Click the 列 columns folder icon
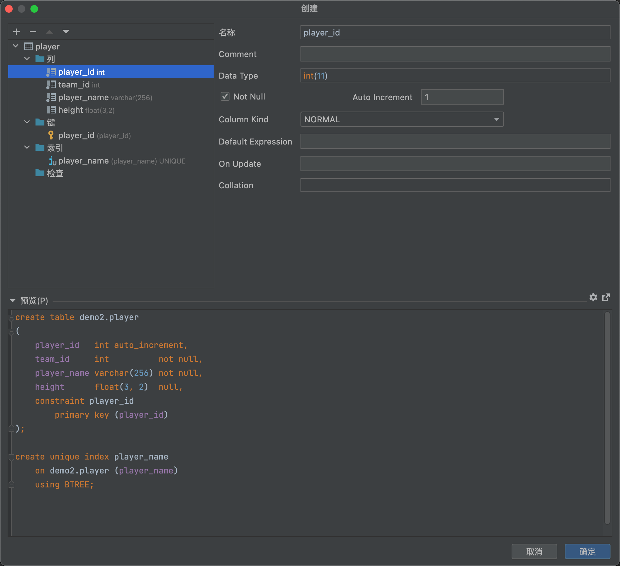Viewport: 620px width, 566px height. pyautogui.click(x=40, y=59)
